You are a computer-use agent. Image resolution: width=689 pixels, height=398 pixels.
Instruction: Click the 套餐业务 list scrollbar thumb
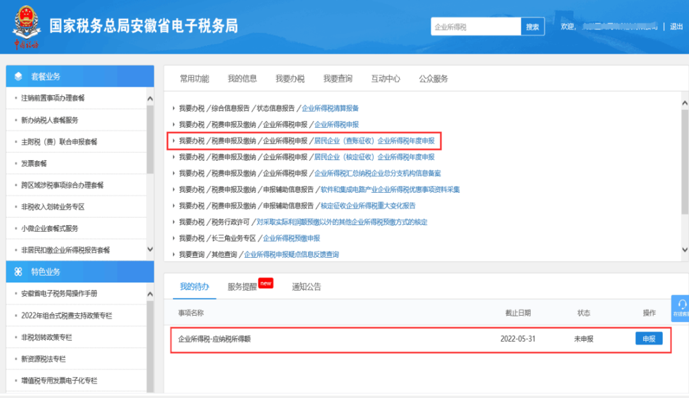coord(150,139)
